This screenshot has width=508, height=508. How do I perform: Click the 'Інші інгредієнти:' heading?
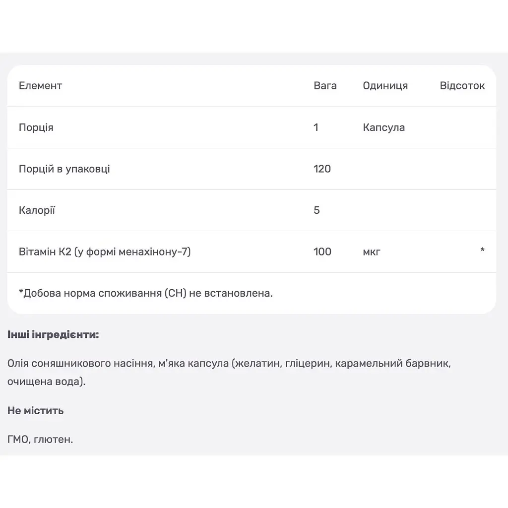tap(53, 335)
